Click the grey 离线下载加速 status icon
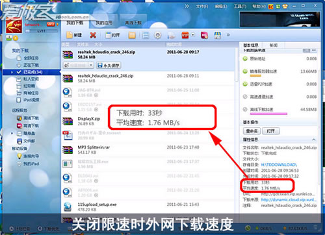This screenshot has width=325, height=235. 245,109
